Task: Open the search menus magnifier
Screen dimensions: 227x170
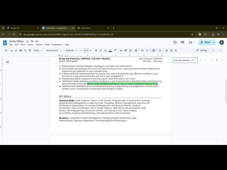Action: (x=6, y=50)
